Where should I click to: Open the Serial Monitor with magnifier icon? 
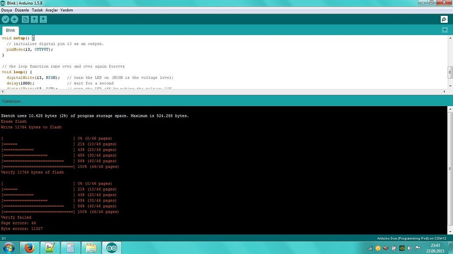tap(444, 19)
